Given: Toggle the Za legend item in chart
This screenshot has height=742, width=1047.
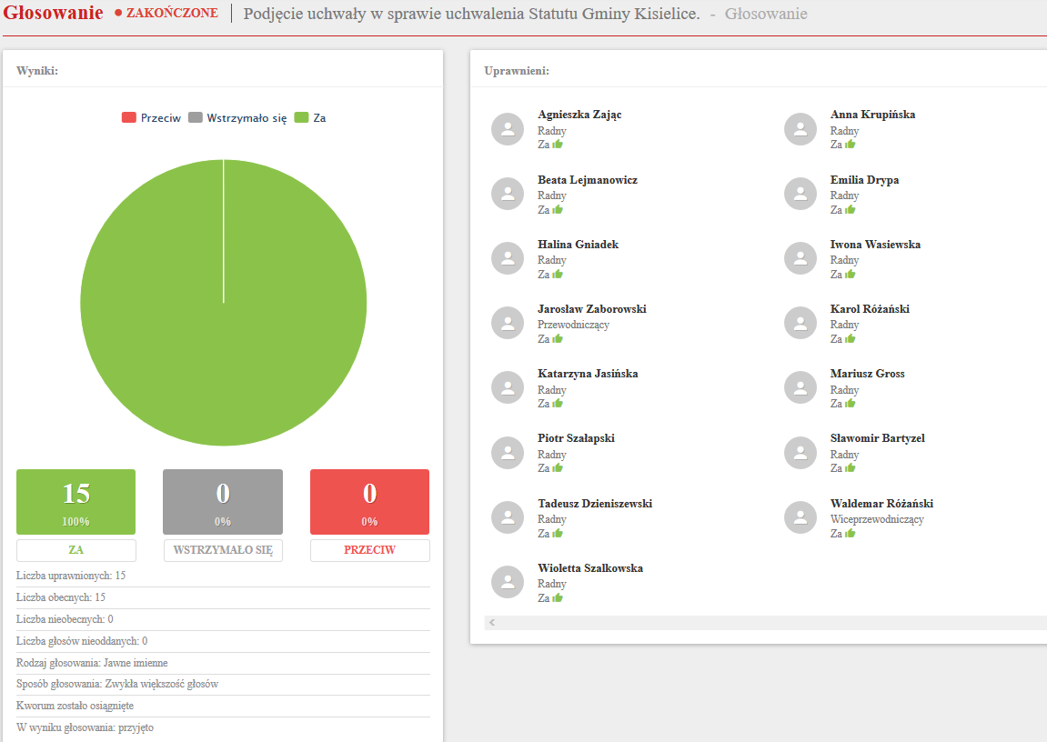Looking at the screenshot, I should 310,118.
